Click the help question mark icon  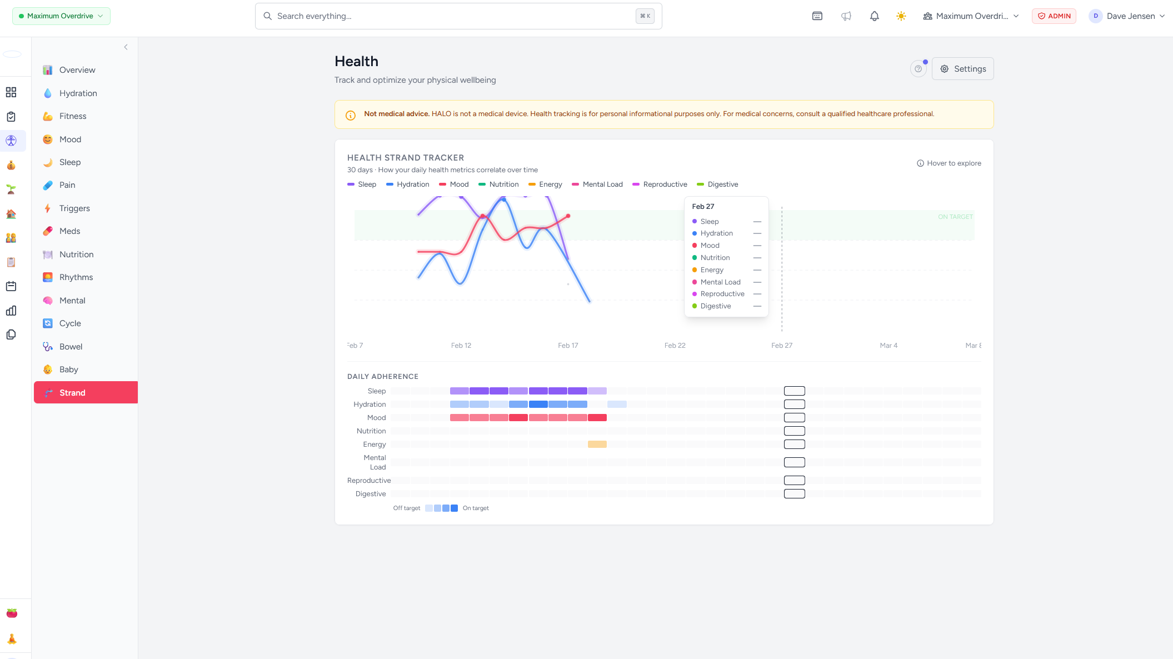pyautogui.click(x=918, y=69)
